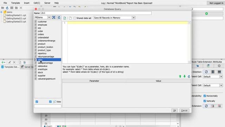Click the Cancel button in Database Query

click(x=184, y=110)
